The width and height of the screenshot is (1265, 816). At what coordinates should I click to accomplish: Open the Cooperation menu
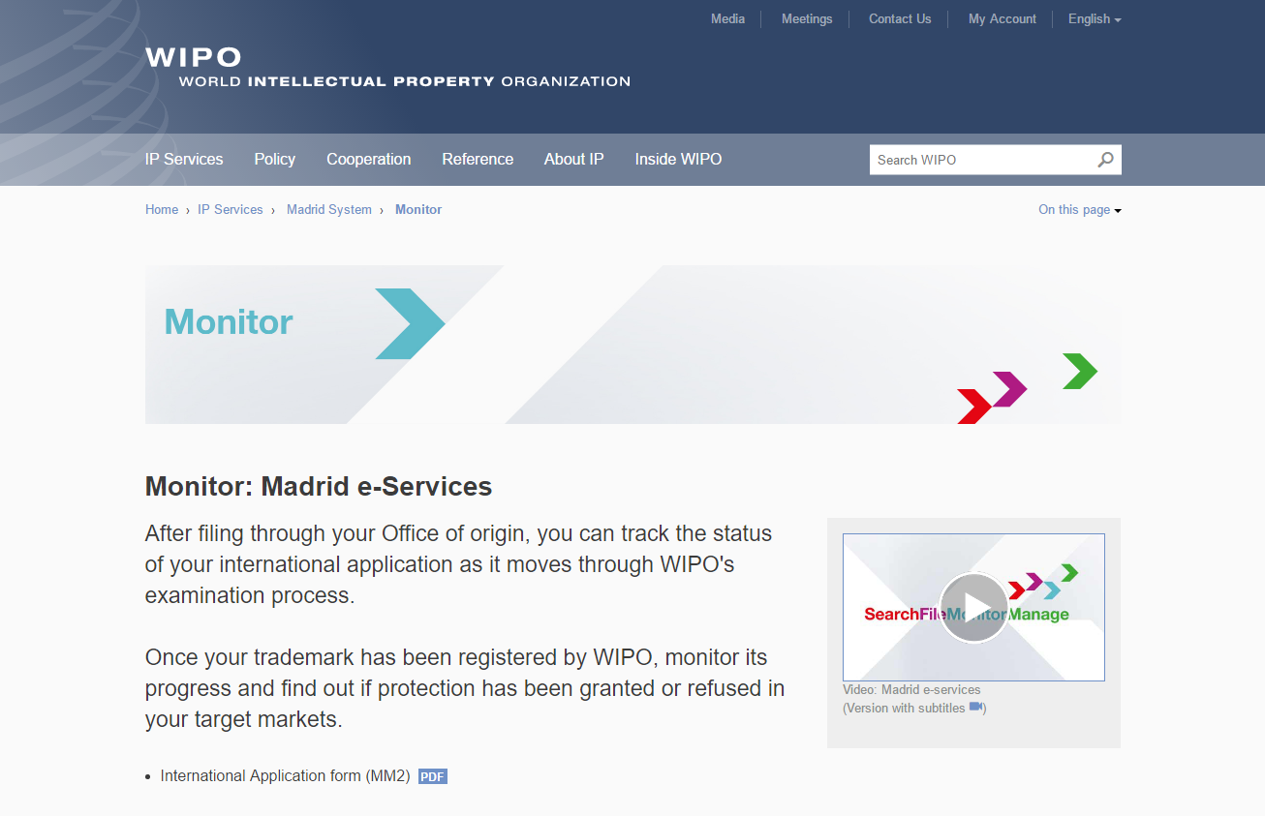click(x=369, y=160)
